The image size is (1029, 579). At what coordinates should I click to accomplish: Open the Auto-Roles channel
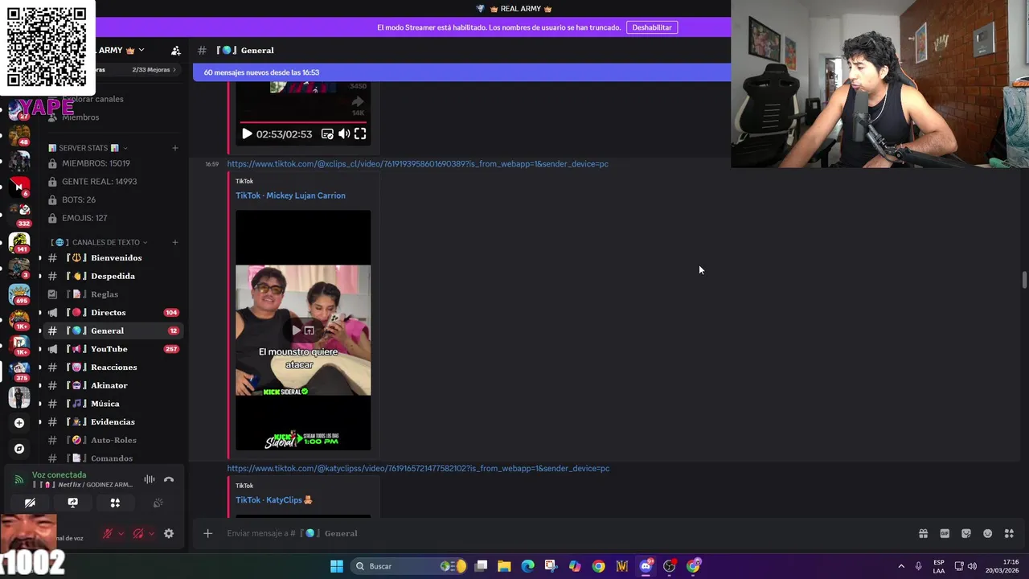pos(113,440)
